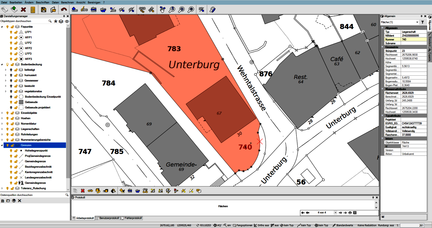Toggle visibility lightbulb for humusiert layer

(11, 75)
